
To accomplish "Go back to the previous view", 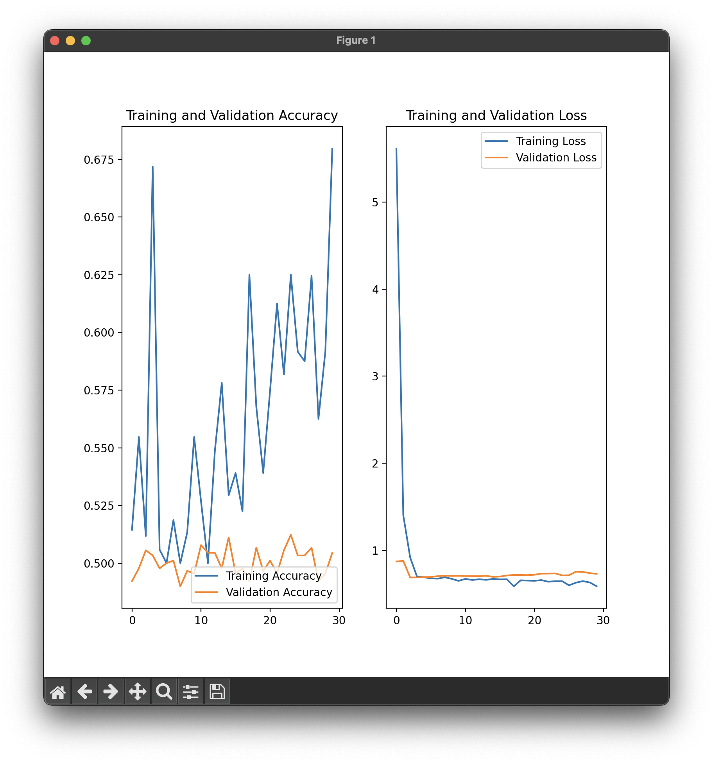I will [84, 691].
